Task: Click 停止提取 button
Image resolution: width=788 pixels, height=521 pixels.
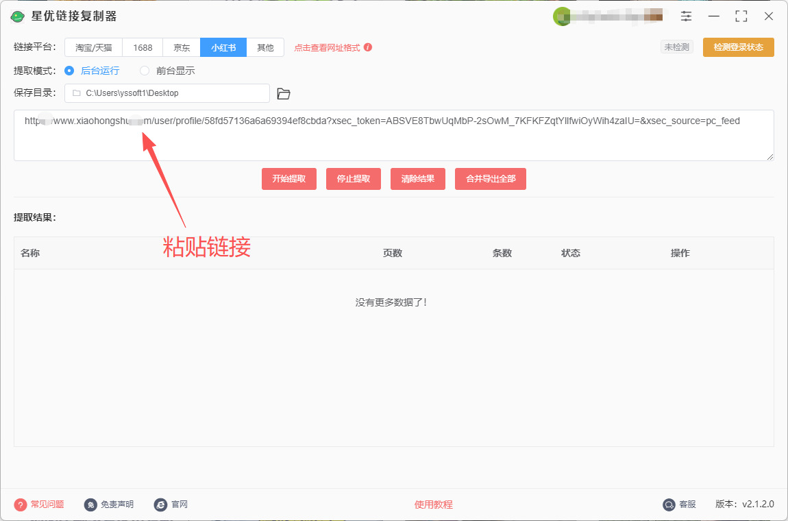Action: [354, 179]
